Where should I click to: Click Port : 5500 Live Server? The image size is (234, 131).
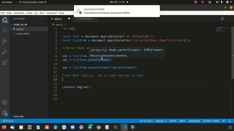[x=211, y=121]
